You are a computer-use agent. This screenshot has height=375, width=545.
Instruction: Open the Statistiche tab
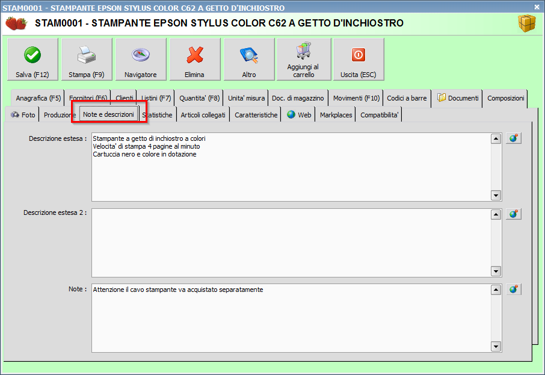(158, 115)
